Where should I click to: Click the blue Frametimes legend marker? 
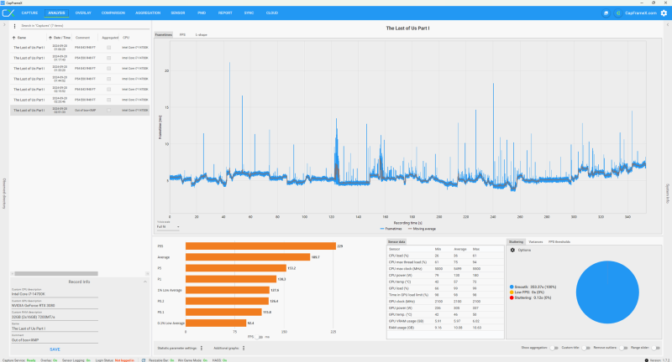pyautogui.click(x=382, y=229)
